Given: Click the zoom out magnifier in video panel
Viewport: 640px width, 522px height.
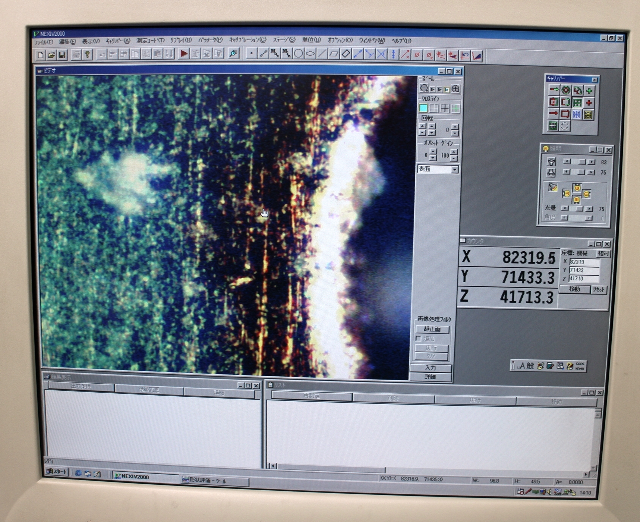Looking at the screenshot, I should coord(424,88).
